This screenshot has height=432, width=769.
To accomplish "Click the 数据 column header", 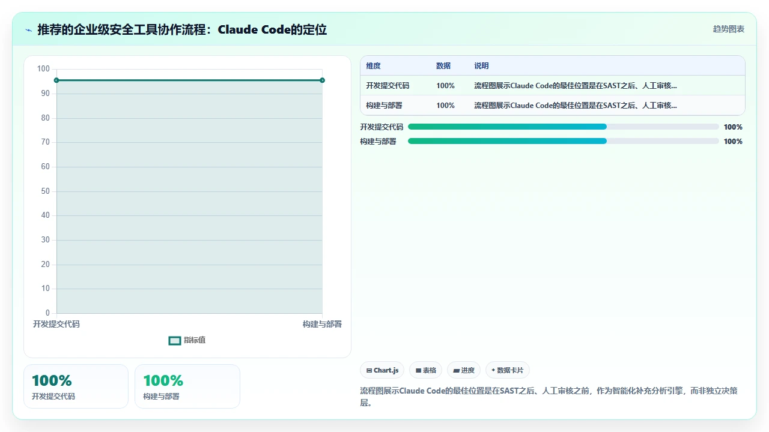I will 443,66.
